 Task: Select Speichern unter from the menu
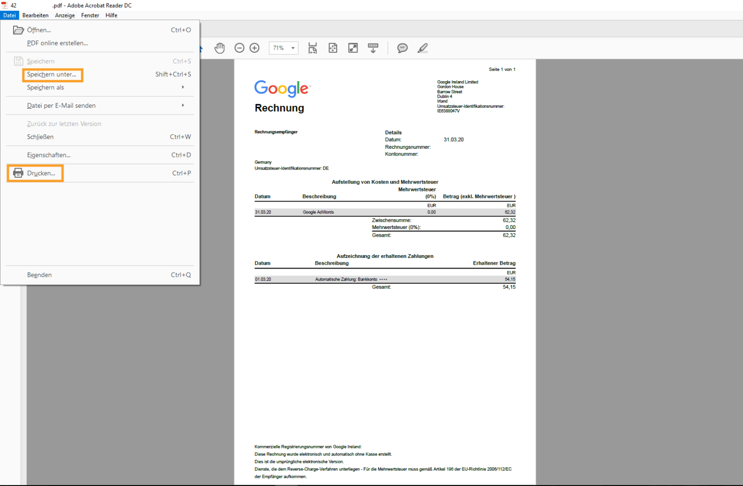[x=52, y=74]
